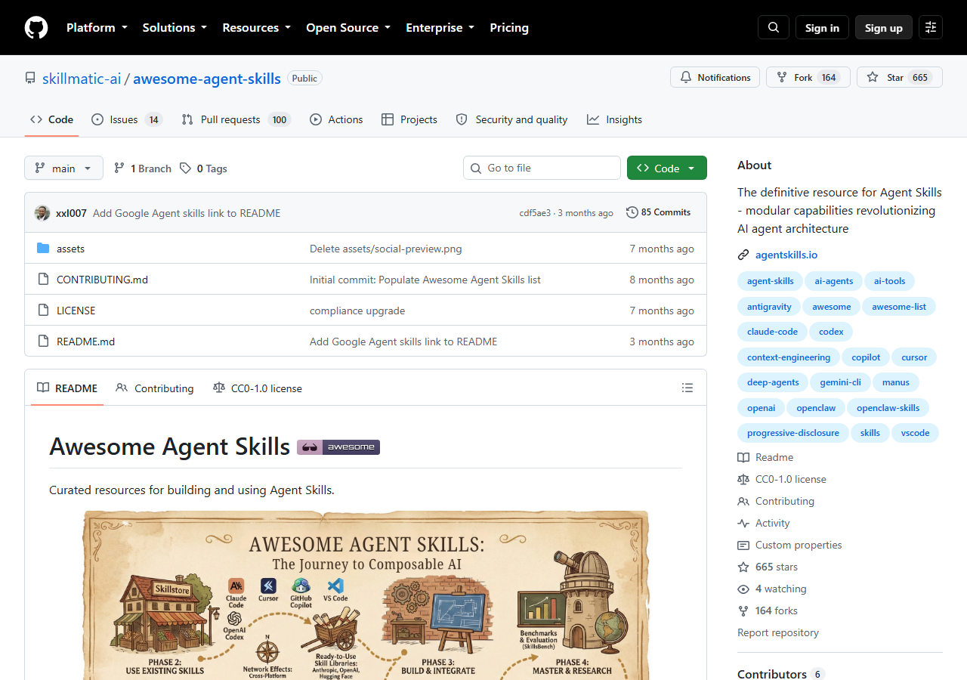The width and height of the screenshot is (967, 680).
Task: Click the README.md file icon
Action: pos(43,342)
